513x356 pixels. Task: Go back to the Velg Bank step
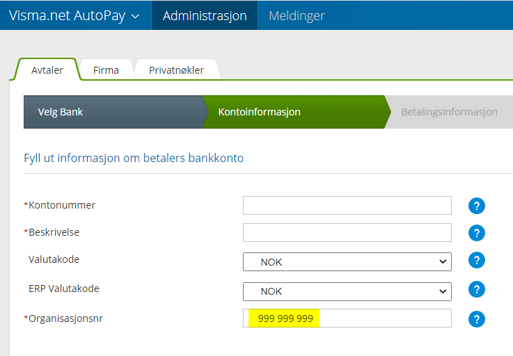(61, 112)
